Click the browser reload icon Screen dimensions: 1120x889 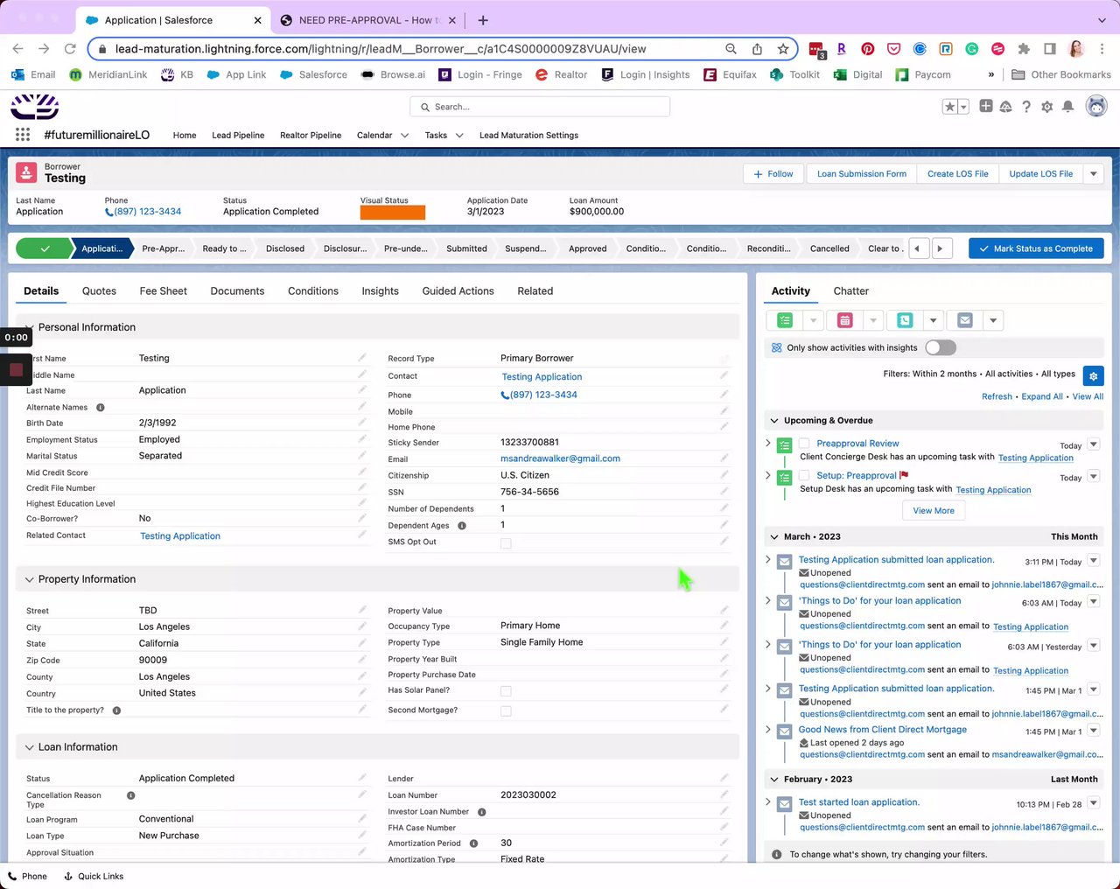pos(70,49)
